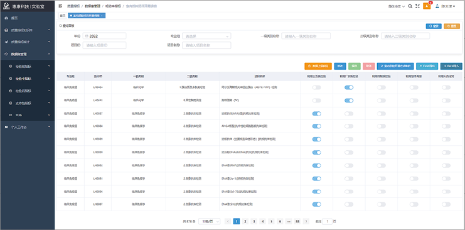Click the 数据集管理 breadcrumb link
The width and height of the screenshot is (465, 230).
click(92, 6)
